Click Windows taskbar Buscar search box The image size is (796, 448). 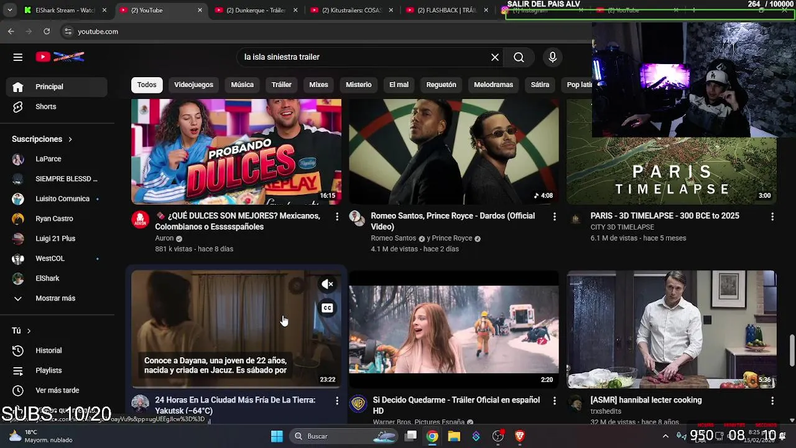click(x=345, y=436)
